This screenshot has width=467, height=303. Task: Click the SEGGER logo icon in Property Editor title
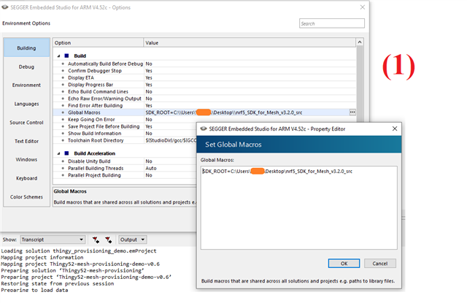click(204, 129)
